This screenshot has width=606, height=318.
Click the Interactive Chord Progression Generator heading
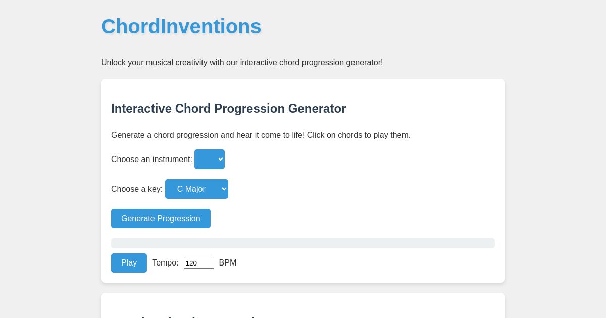(228, 109)
